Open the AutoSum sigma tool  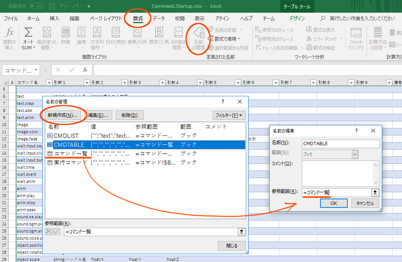click(28, 33)
